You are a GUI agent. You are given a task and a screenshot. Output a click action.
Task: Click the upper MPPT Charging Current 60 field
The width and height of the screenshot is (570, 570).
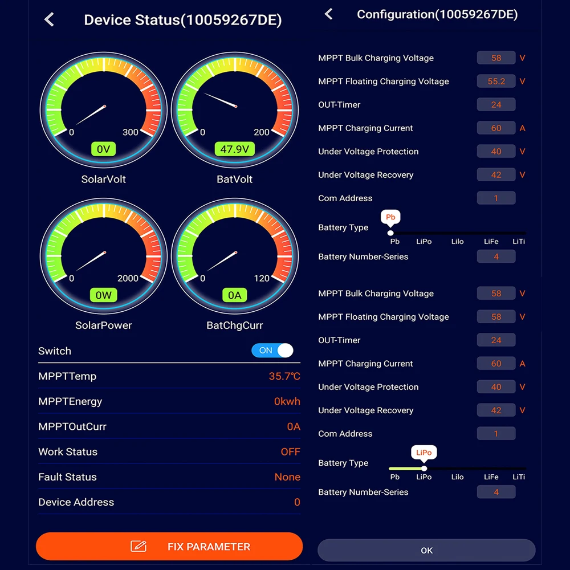(x=496, y=128)
